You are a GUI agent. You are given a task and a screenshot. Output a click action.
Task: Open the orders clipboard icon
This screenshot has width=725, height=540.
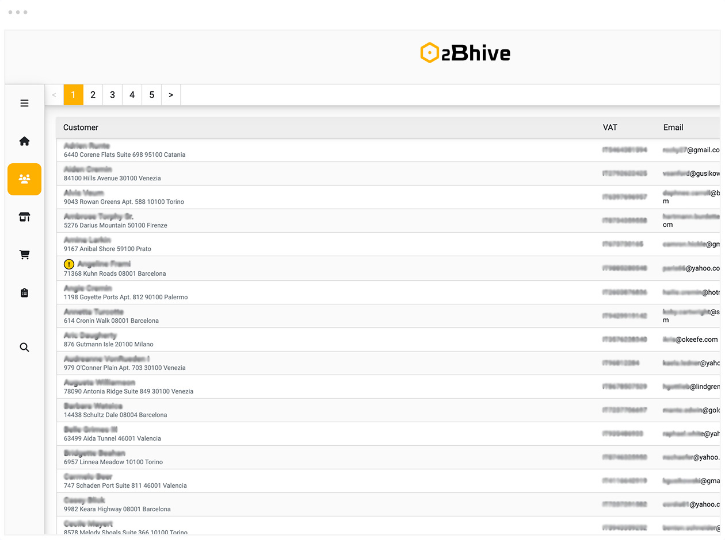tap(24, 292)
